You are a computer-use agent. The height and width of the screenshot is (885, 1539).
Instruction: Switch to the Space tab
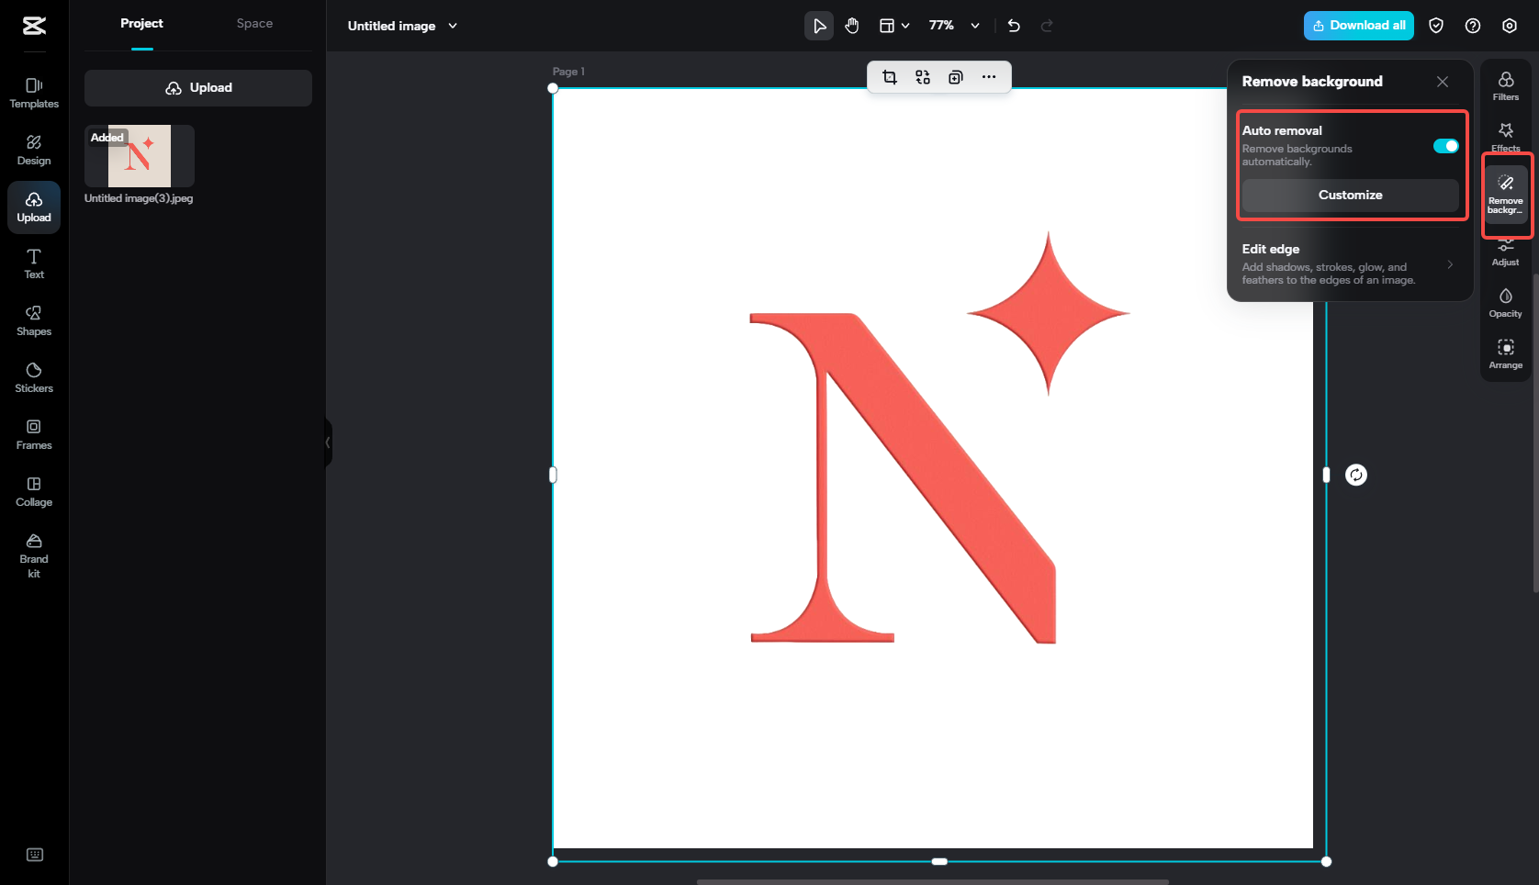pyautogui.click(x=253, y=23)
